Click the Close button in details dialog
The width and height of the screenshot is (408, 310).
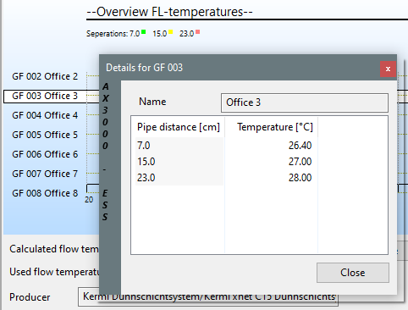tap(353, 273)
